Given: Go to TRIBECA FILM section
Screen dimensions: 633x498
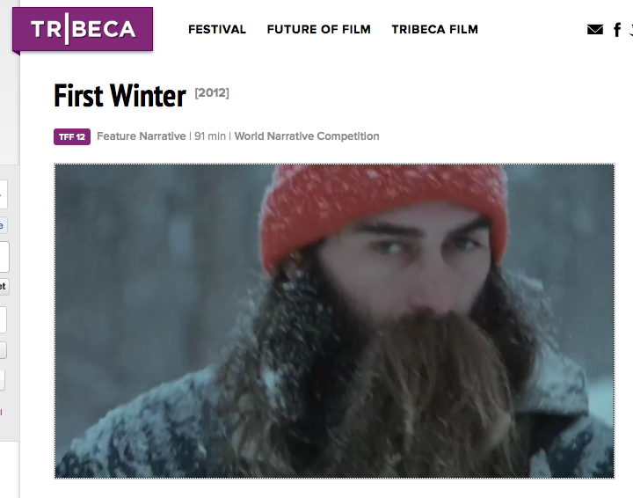Looking at the screenshot, I should pos(435,29).
